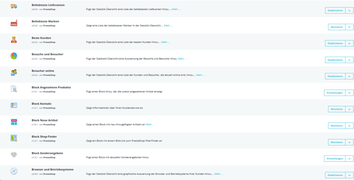Deactivate the Browser und Betriebssysteme module

(x=335, y=175)
